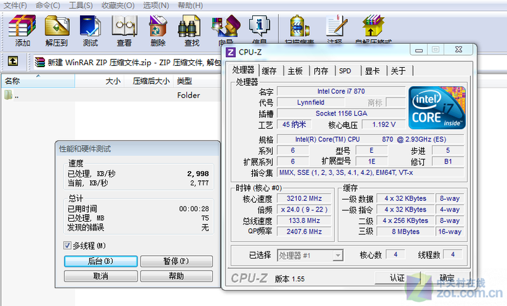
Task: Switch to the 缓存 tab in CPU-Z
Action: coord(269,71)
